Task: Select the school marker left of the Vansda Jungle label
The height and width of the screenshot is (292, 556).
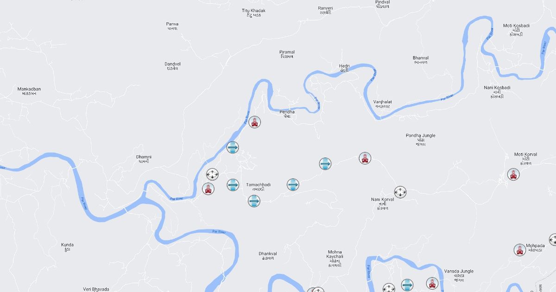Action: 433,284
